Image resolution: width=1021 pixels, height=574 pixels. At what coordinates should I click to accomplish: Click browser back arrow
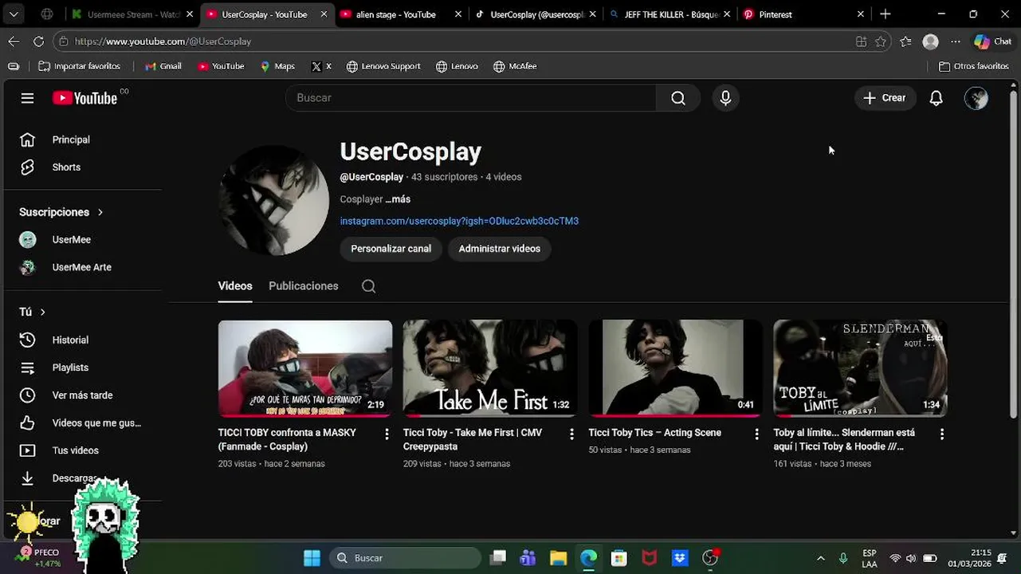coord(14,41)
